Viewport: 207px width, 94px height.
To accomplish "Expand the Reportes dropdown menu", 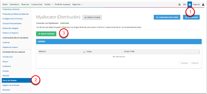I will tap(77, 4).
